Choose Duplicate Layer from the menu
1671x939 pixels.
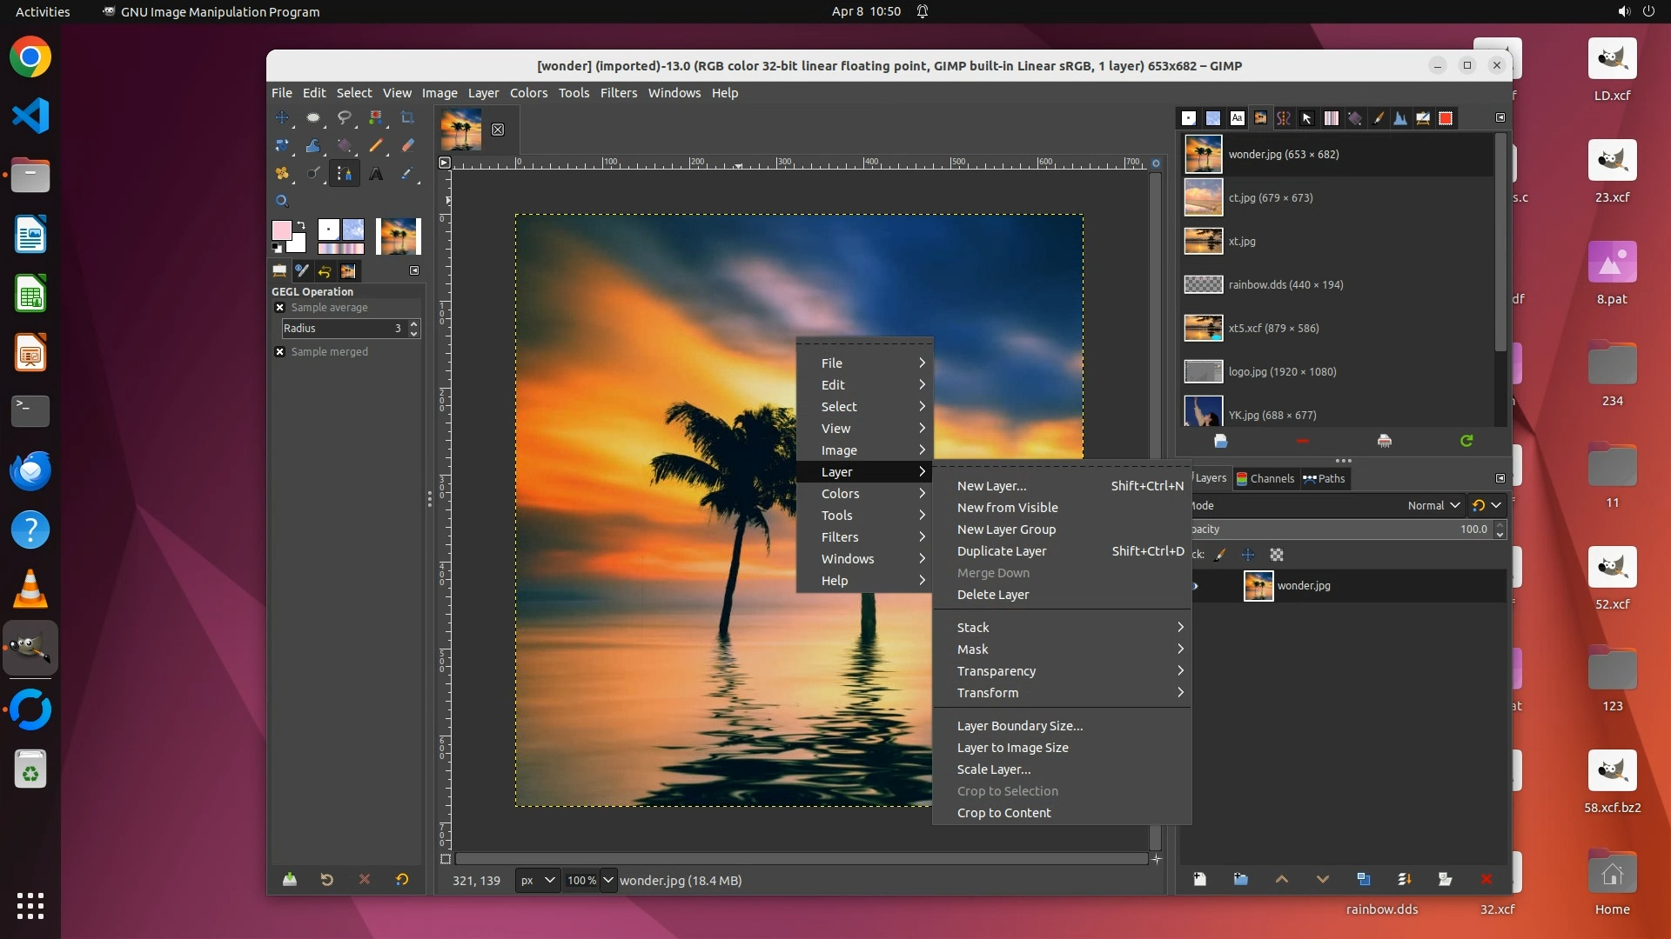[x=1002, y=551]
